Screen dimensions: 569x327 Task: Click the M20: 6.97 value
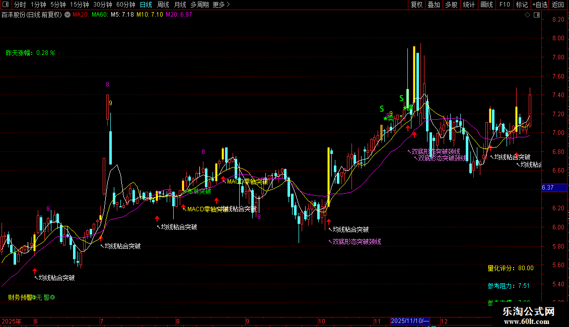click(179, 15)
